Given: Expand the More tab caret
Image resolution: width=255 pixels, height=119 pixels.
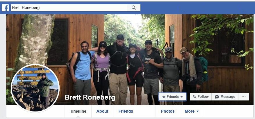Looking at the screenshot, I should 198,111.
